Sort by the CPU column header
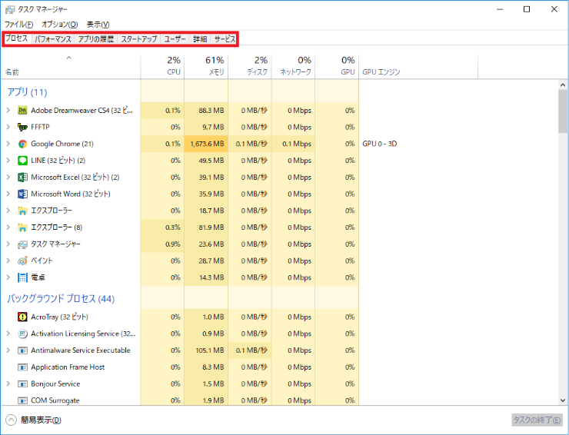Image resolution: width=569 pixels, height=435 pixels. point(162,66)
